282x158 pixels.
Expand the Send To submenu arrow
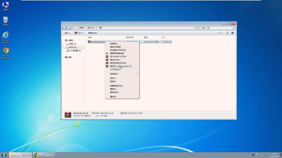click(x=137, y=74)
